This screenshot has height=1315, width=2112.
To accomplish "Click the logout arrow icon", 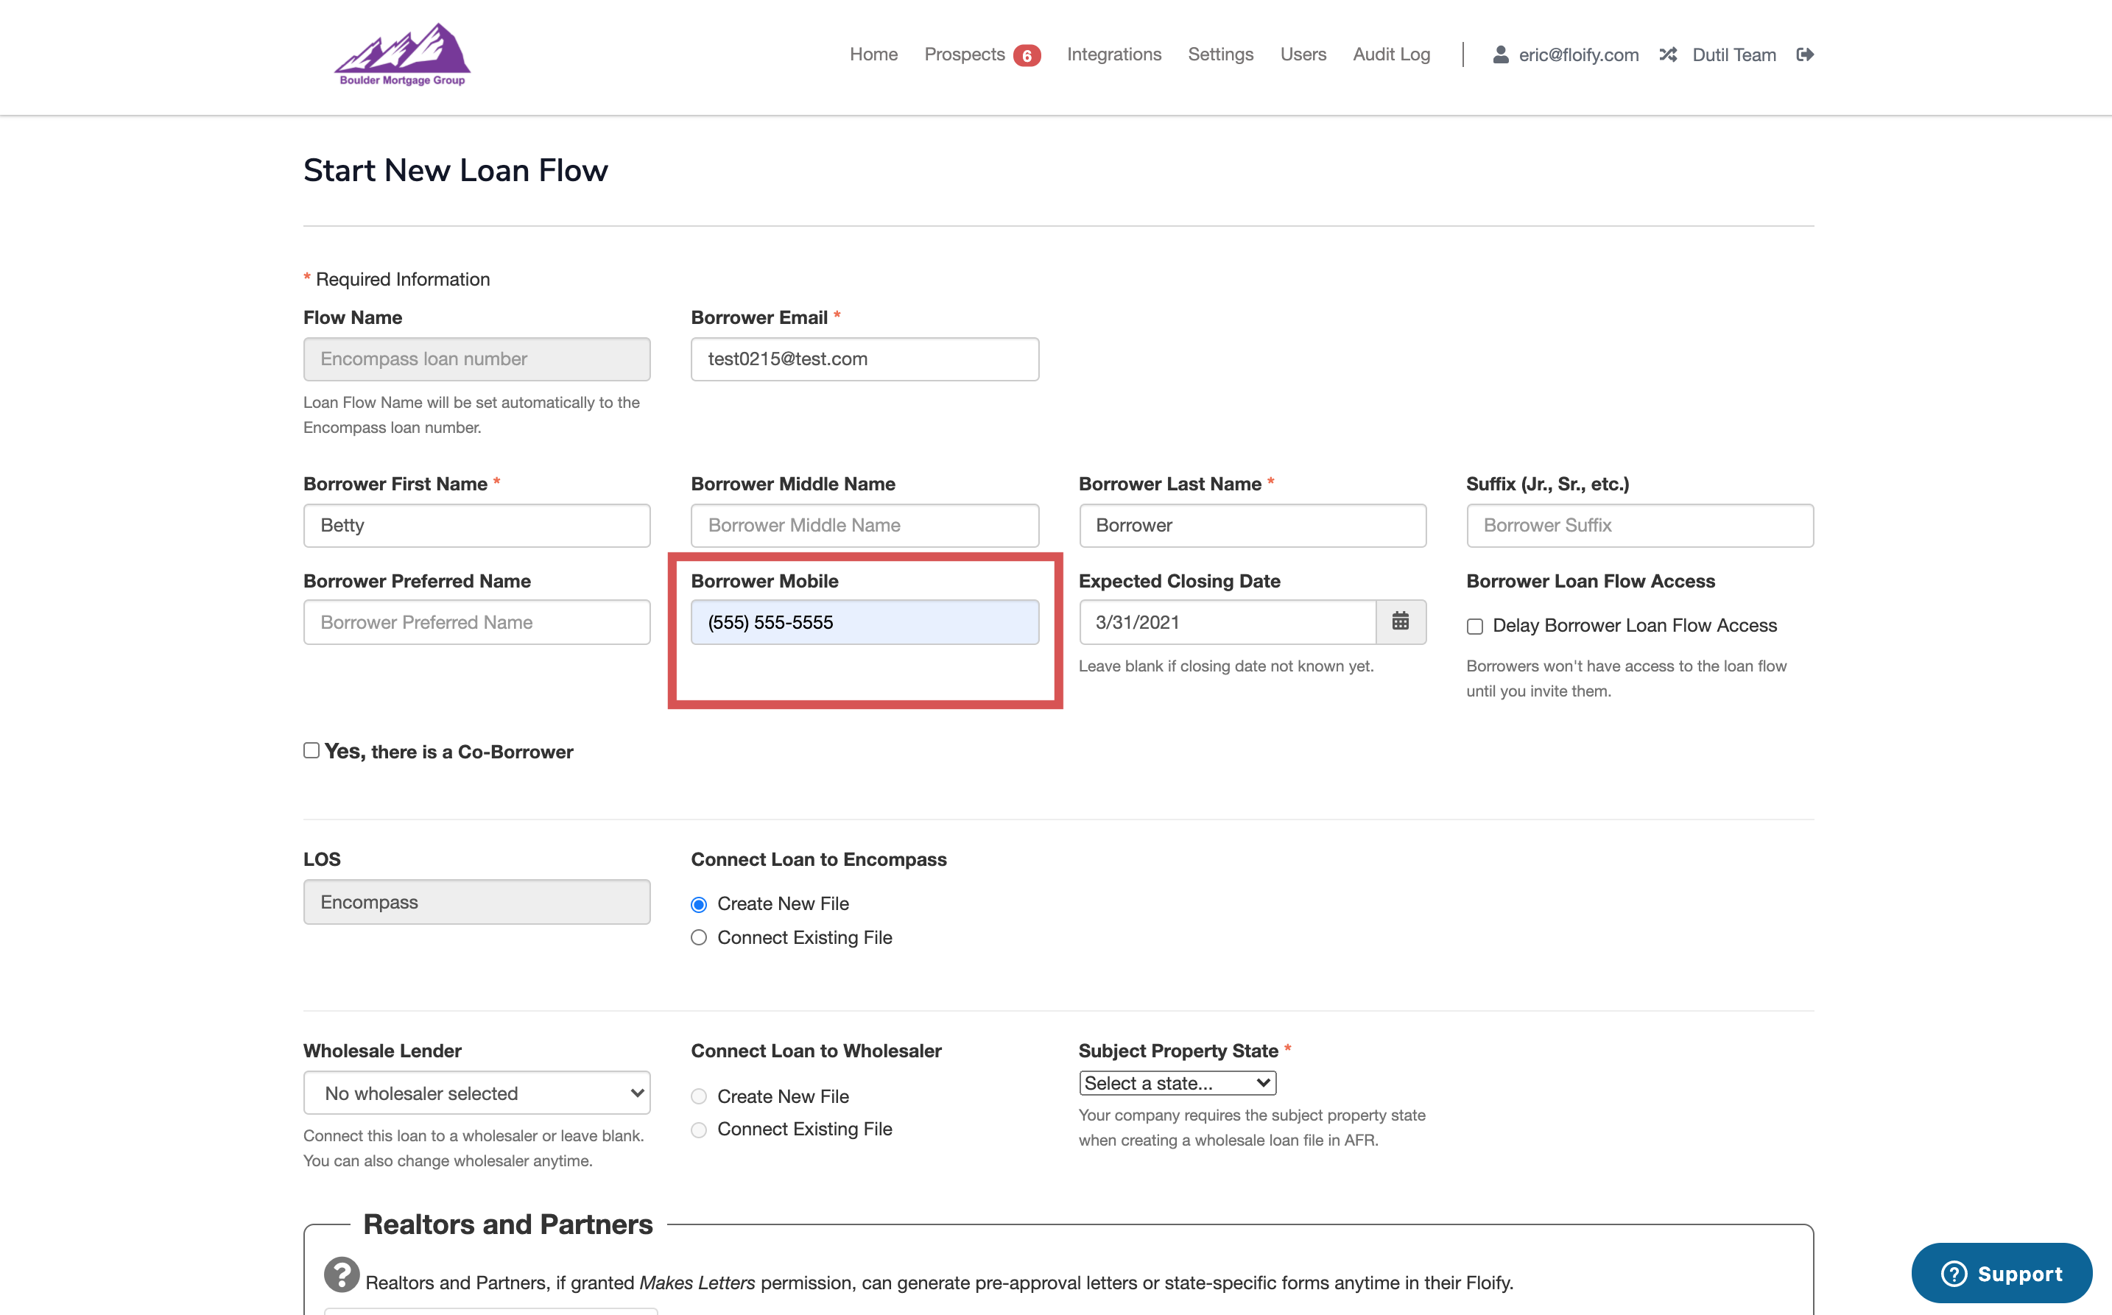I will [1805, 54].
